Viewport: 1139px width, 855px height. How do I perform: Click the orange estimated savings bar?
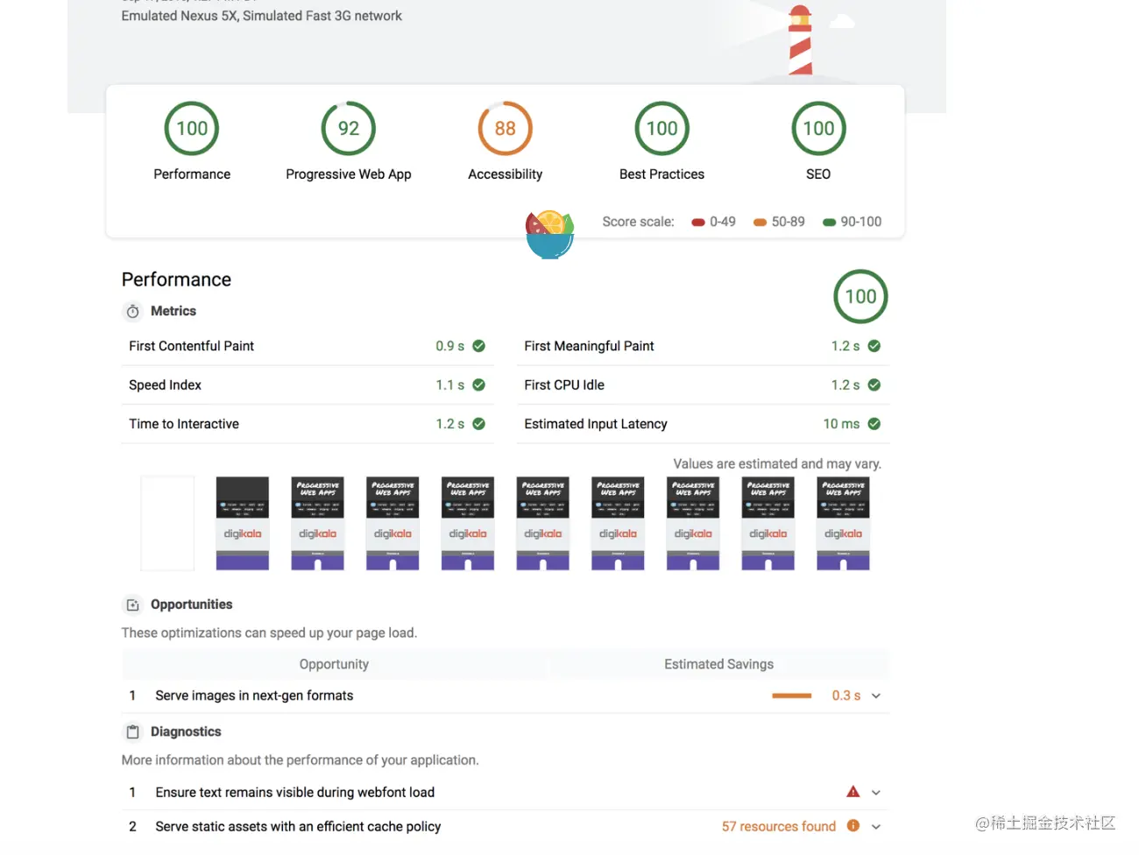point(792,696)
